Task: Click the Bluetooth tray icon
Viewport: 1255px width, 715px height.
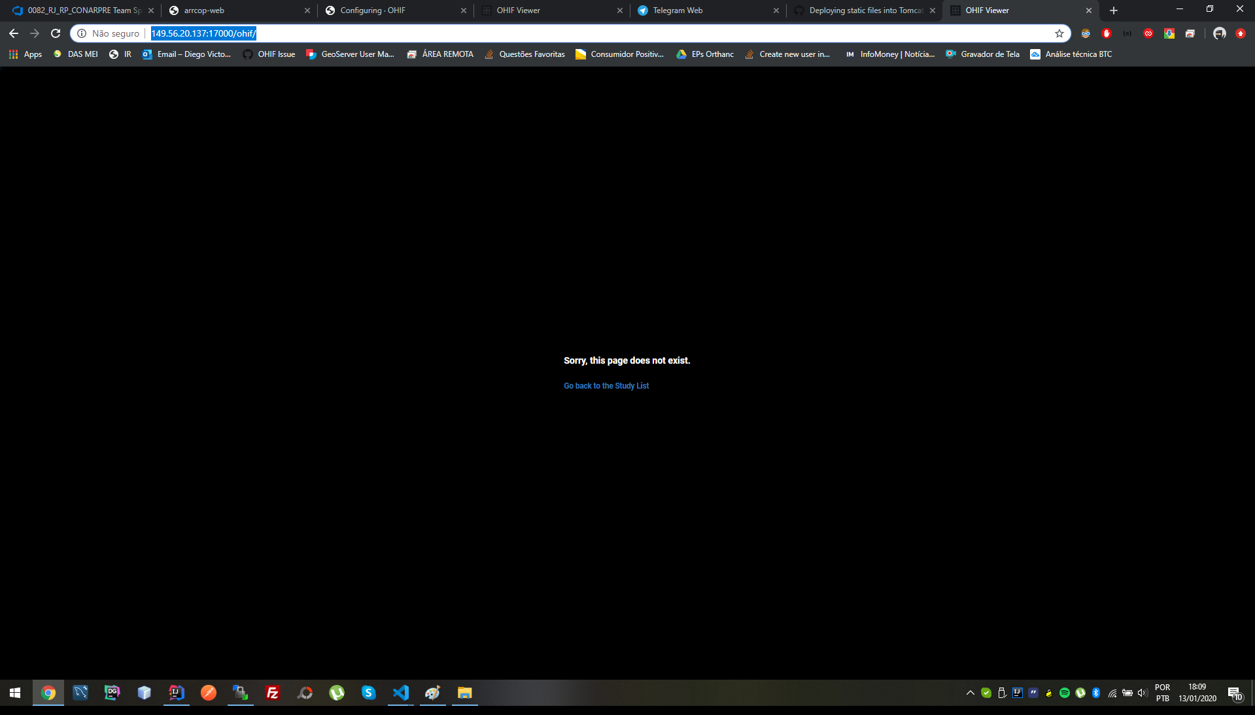Action: (1096, 693)
